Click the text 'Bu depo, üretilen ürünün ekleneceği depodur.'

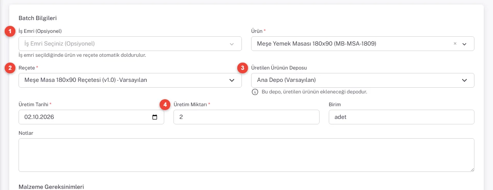(x=314, y=92)
